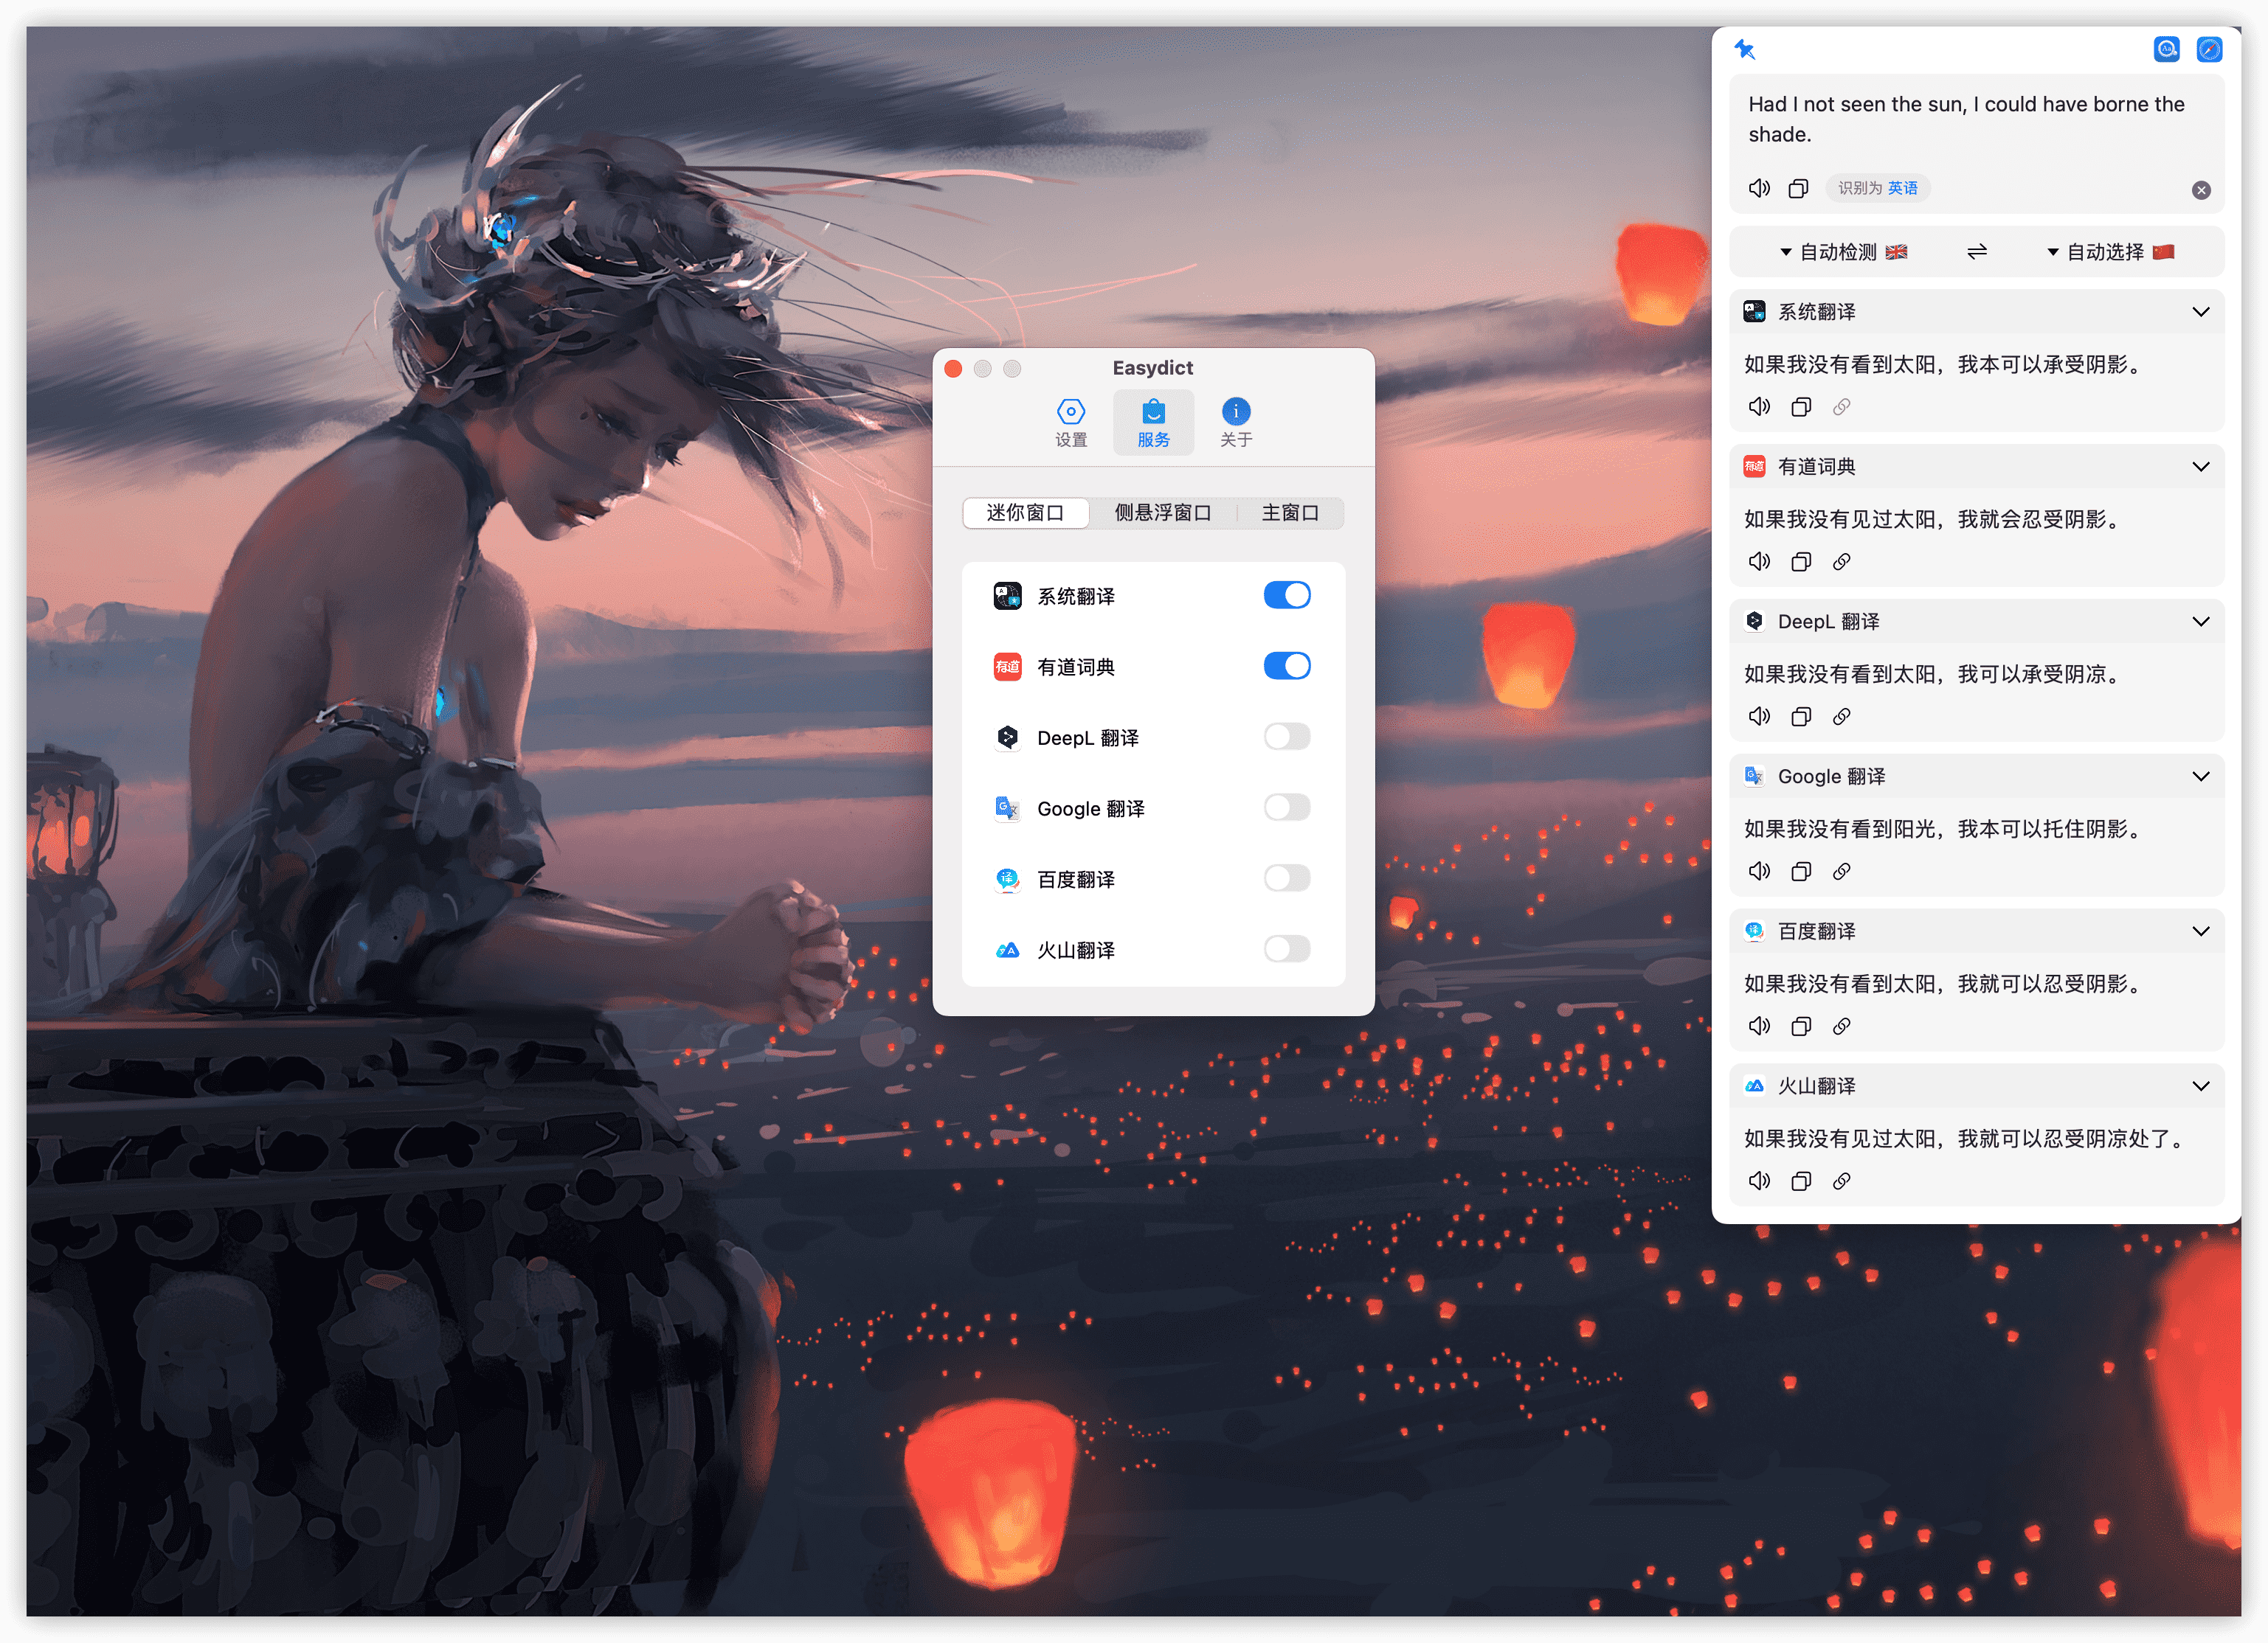
Task: Clear the input text with the X button
Action: (x=2201, y=190)
